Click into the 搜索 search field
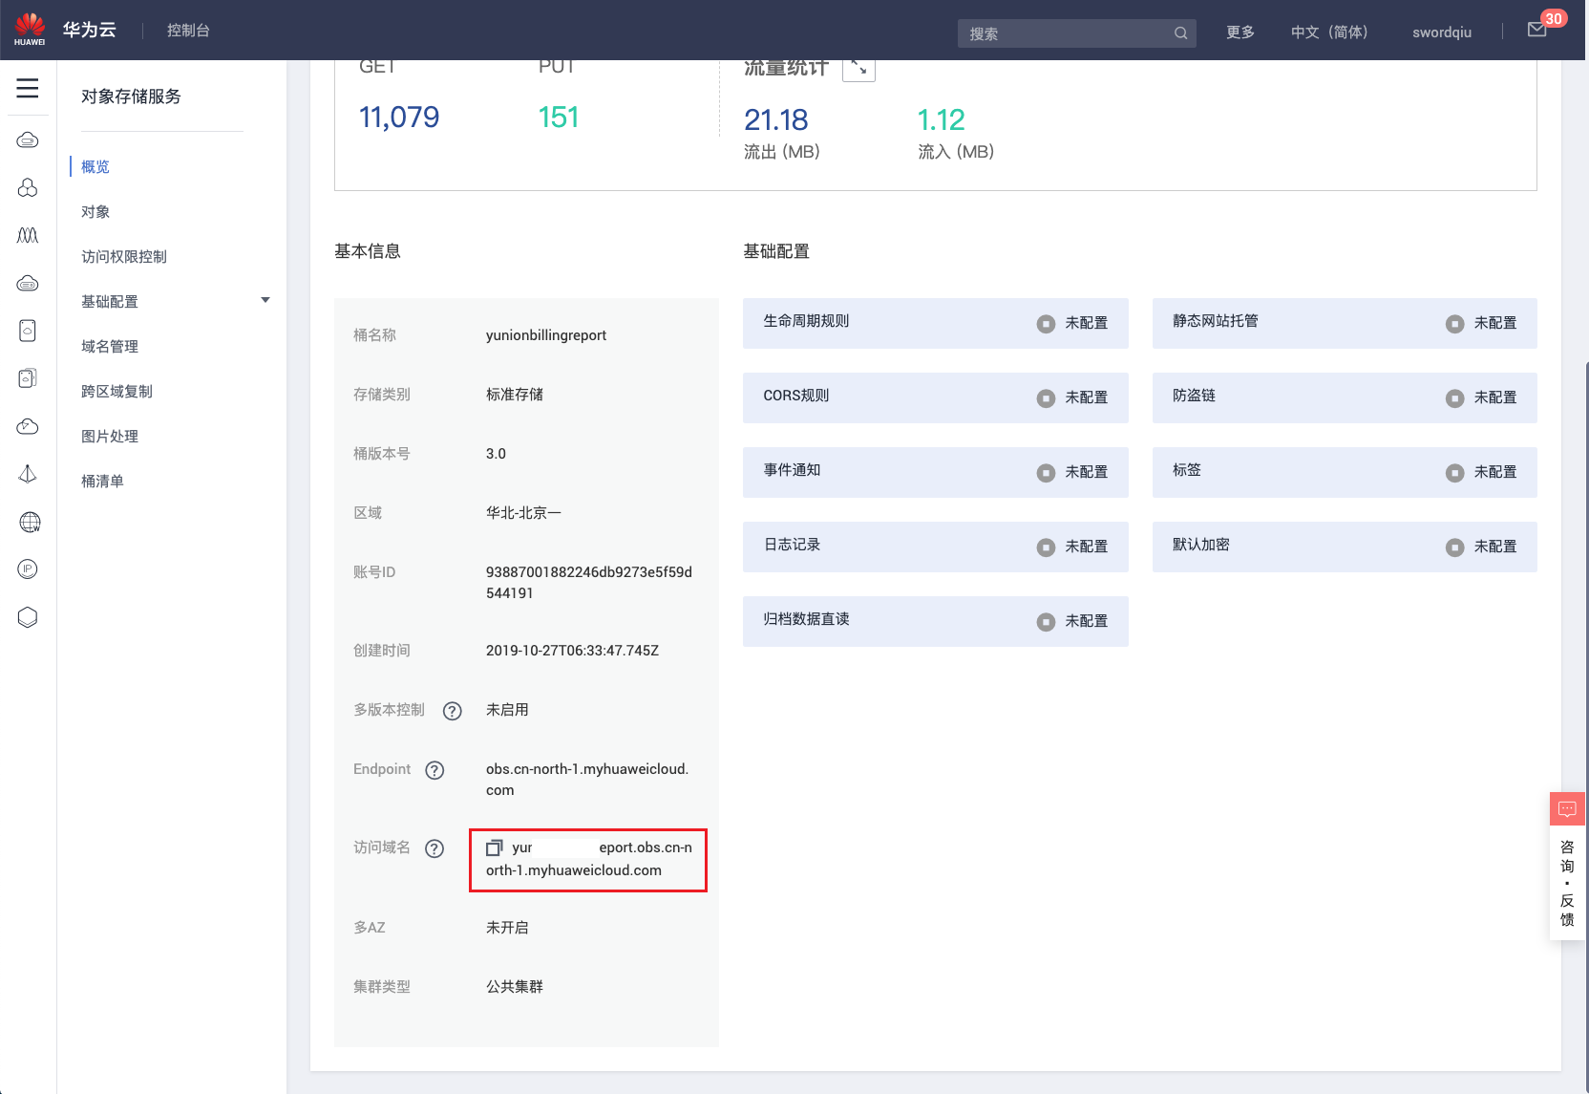This screenshot has height=1094, width=1589. coord(1065,33)
